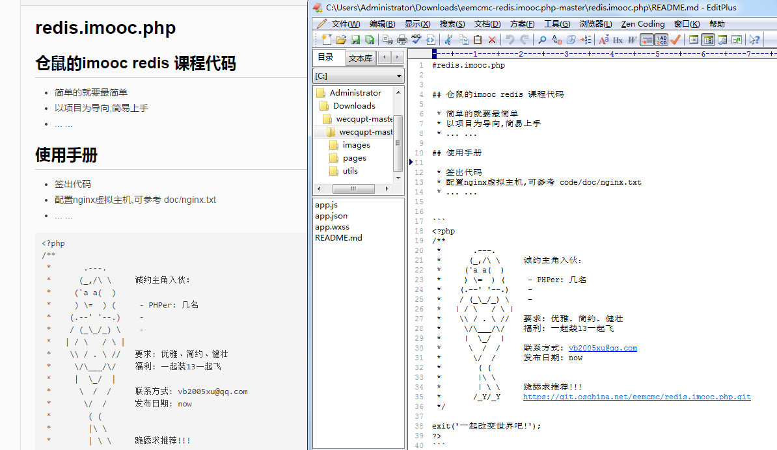
Task: Open the 搜索(S) menu
Action: pyautogui.click(x=452, y=24)
